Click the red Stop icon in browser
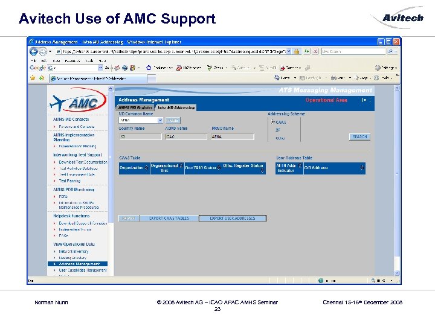This screenshot has height=326, width=435. coord(315,51)
